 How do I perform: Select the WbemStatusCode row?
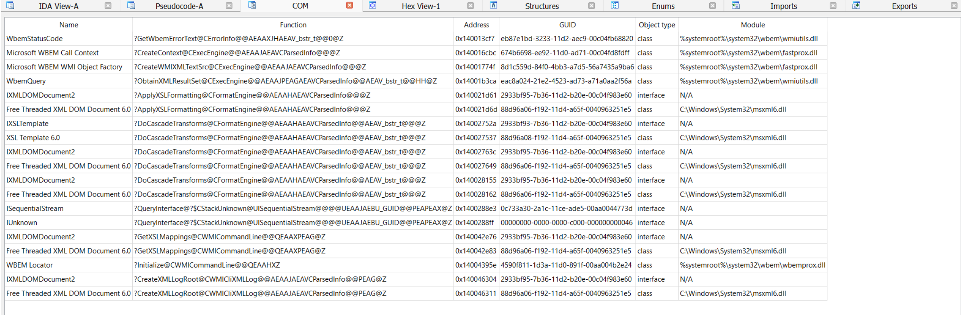tap(416, 39)
